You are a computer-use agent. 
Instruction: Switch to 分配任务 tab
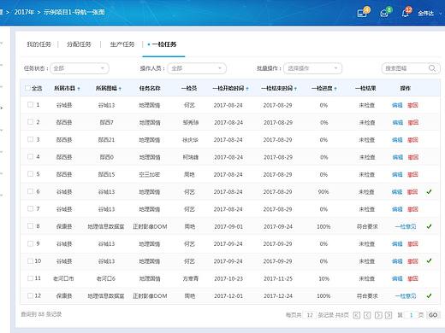(79, 44)
